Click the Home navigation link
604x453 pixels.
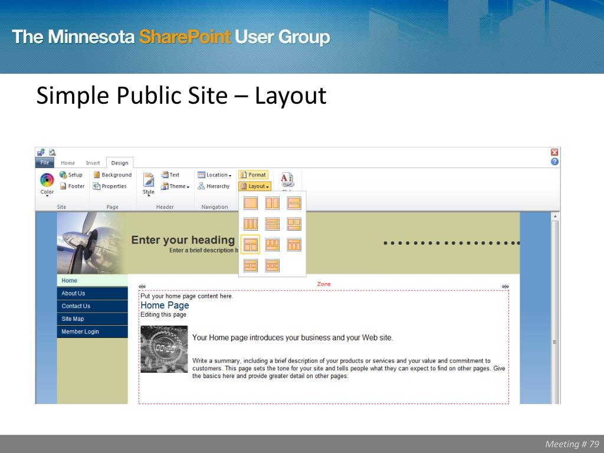click(93, 280)
